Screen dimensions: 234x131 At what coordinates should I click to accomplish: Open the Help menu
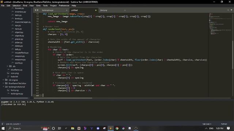pyautogui.click(x=74, y=6)
